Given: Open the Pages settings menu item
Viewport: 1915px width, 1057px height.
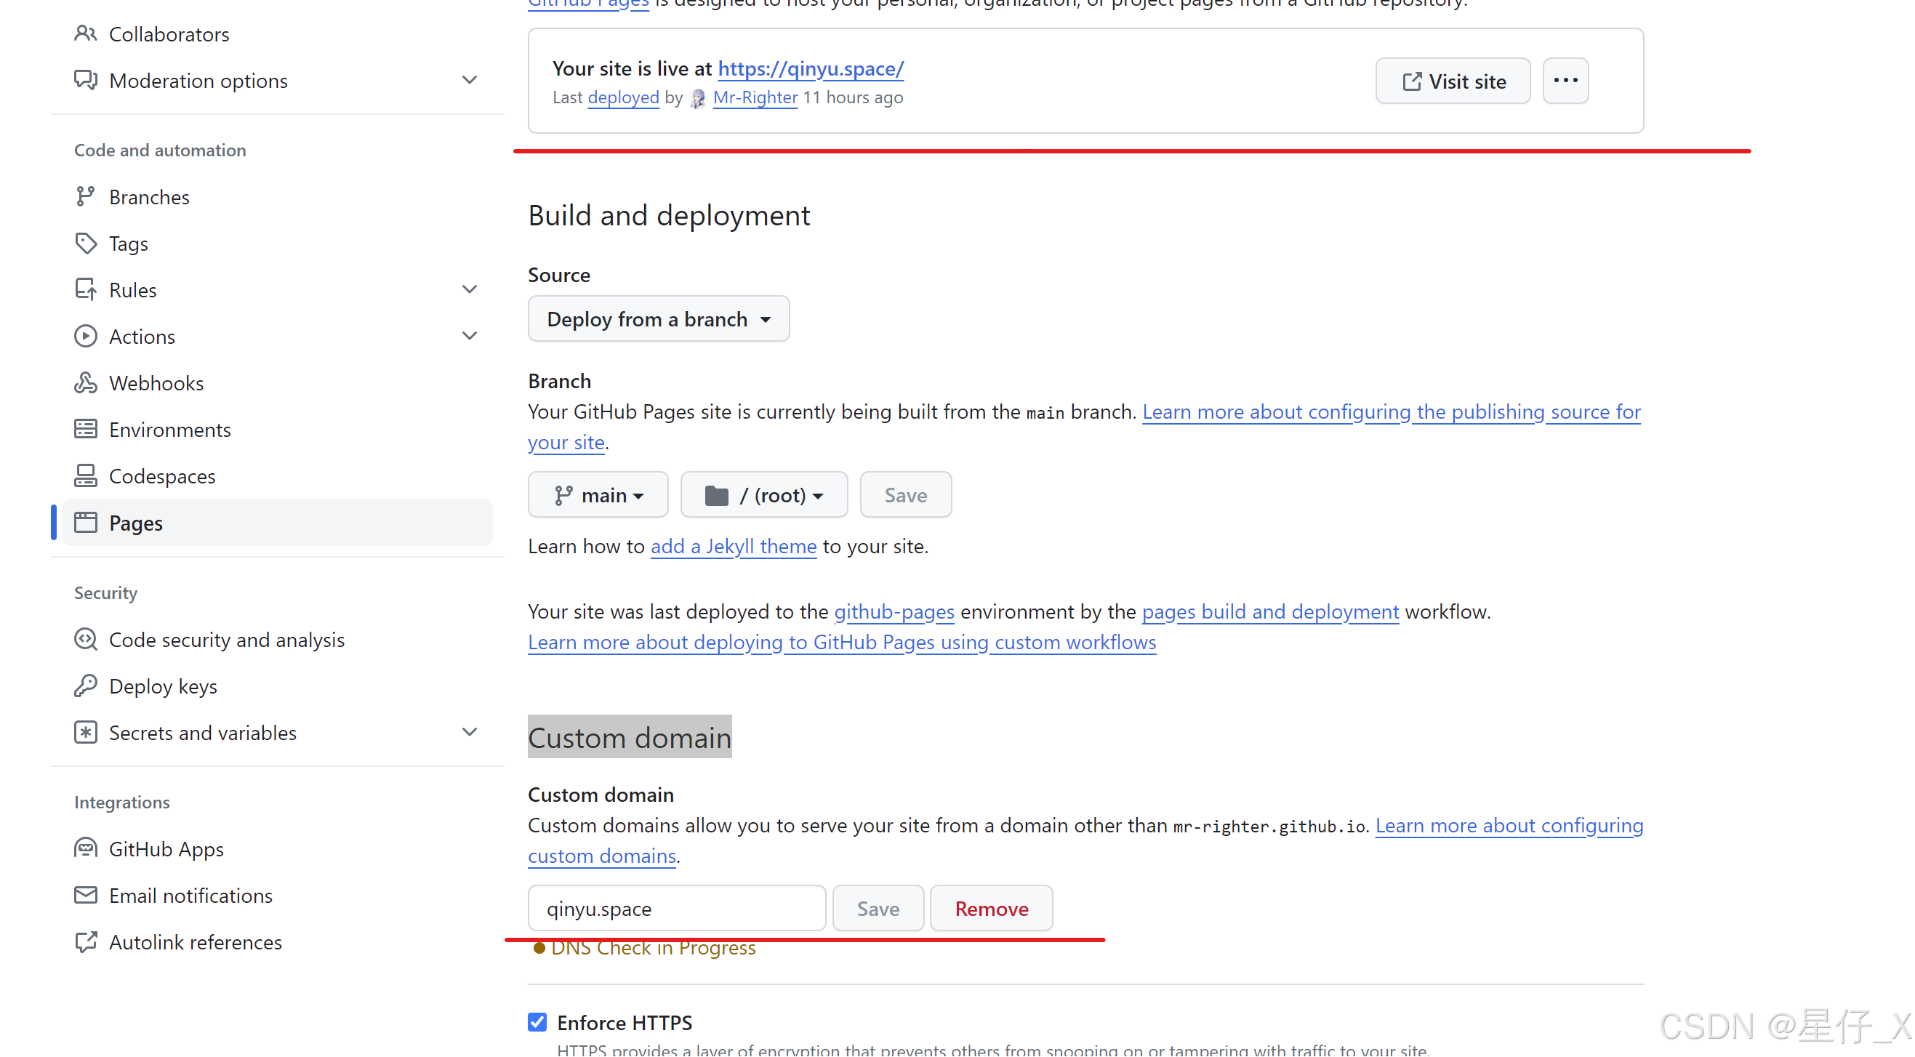Looking at the screenshot, I should 136,523.
